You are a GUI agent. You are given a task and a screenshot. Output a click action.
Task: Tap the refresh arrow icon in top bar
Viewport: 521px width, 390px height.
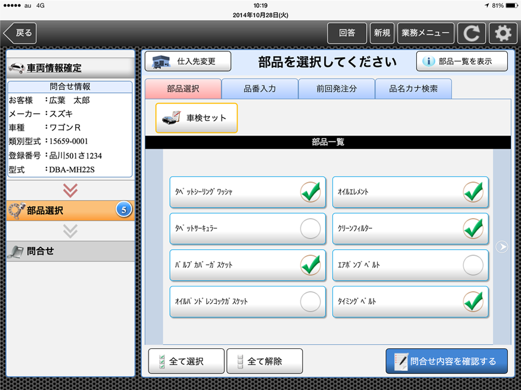click(x=472, y=34)
